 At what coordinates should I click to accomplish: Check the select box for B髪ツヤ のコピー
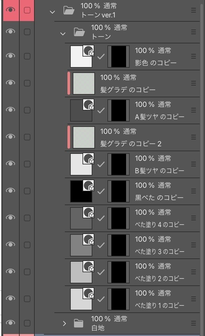click(x=27, y=164)
